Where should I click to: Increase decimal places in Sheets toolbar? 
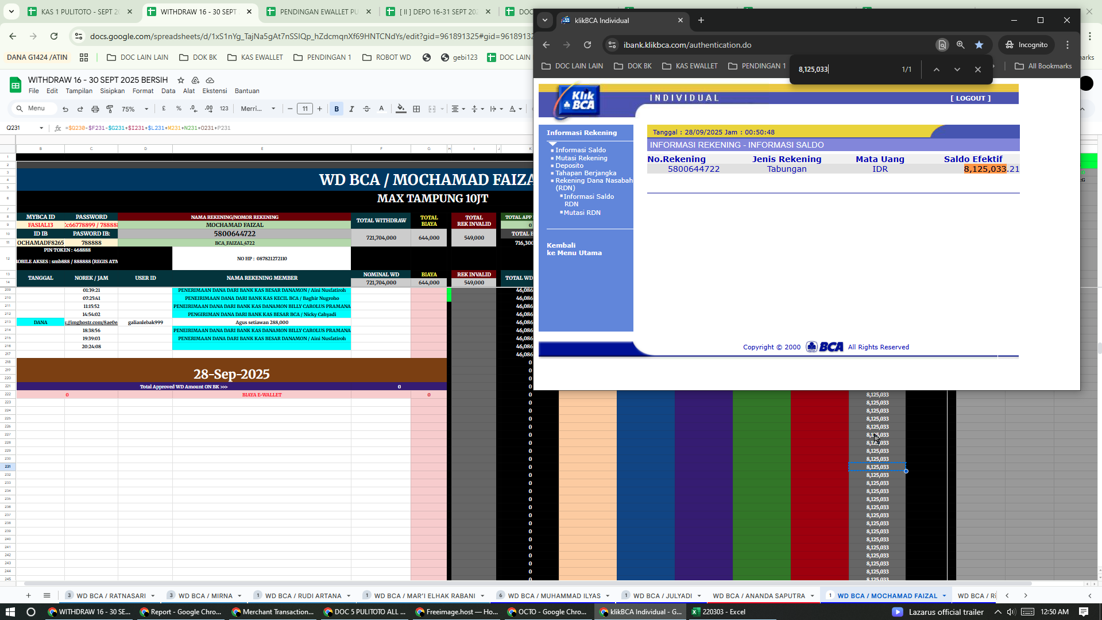[209, 109]
